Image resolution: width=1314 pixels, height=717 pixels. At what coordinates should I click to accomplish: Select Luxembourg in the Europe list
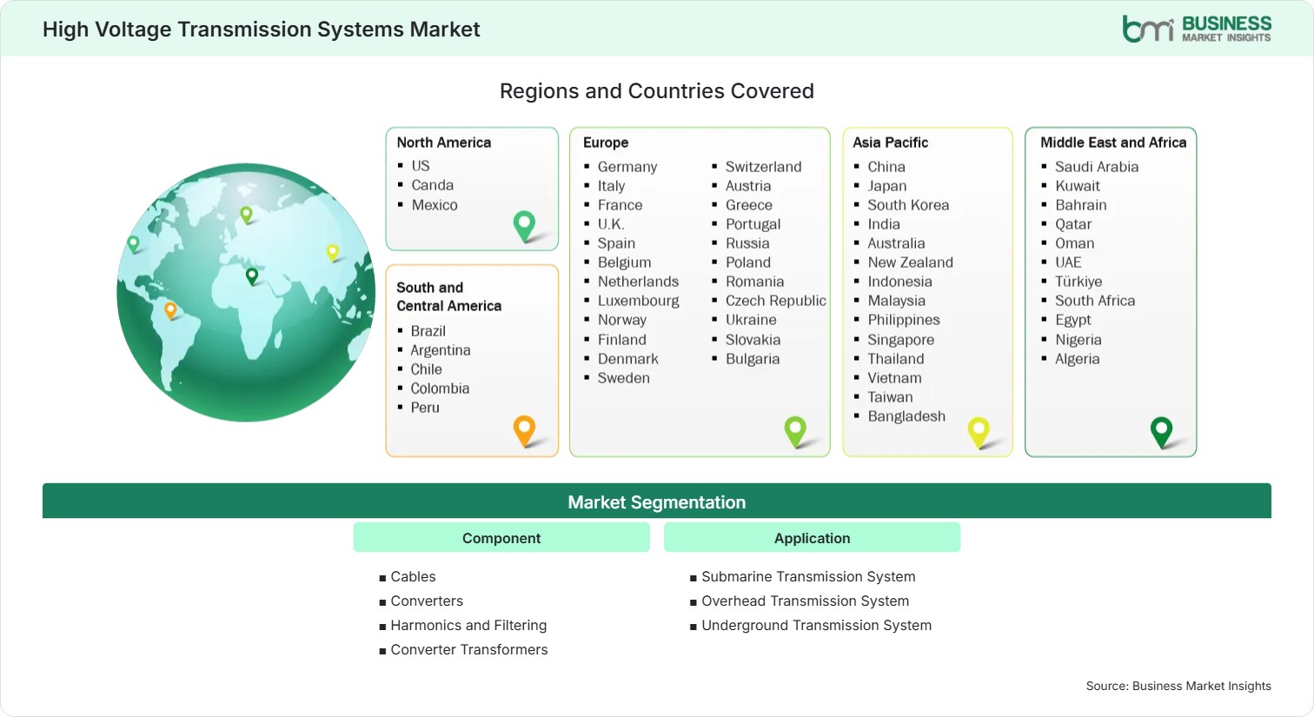639,301
